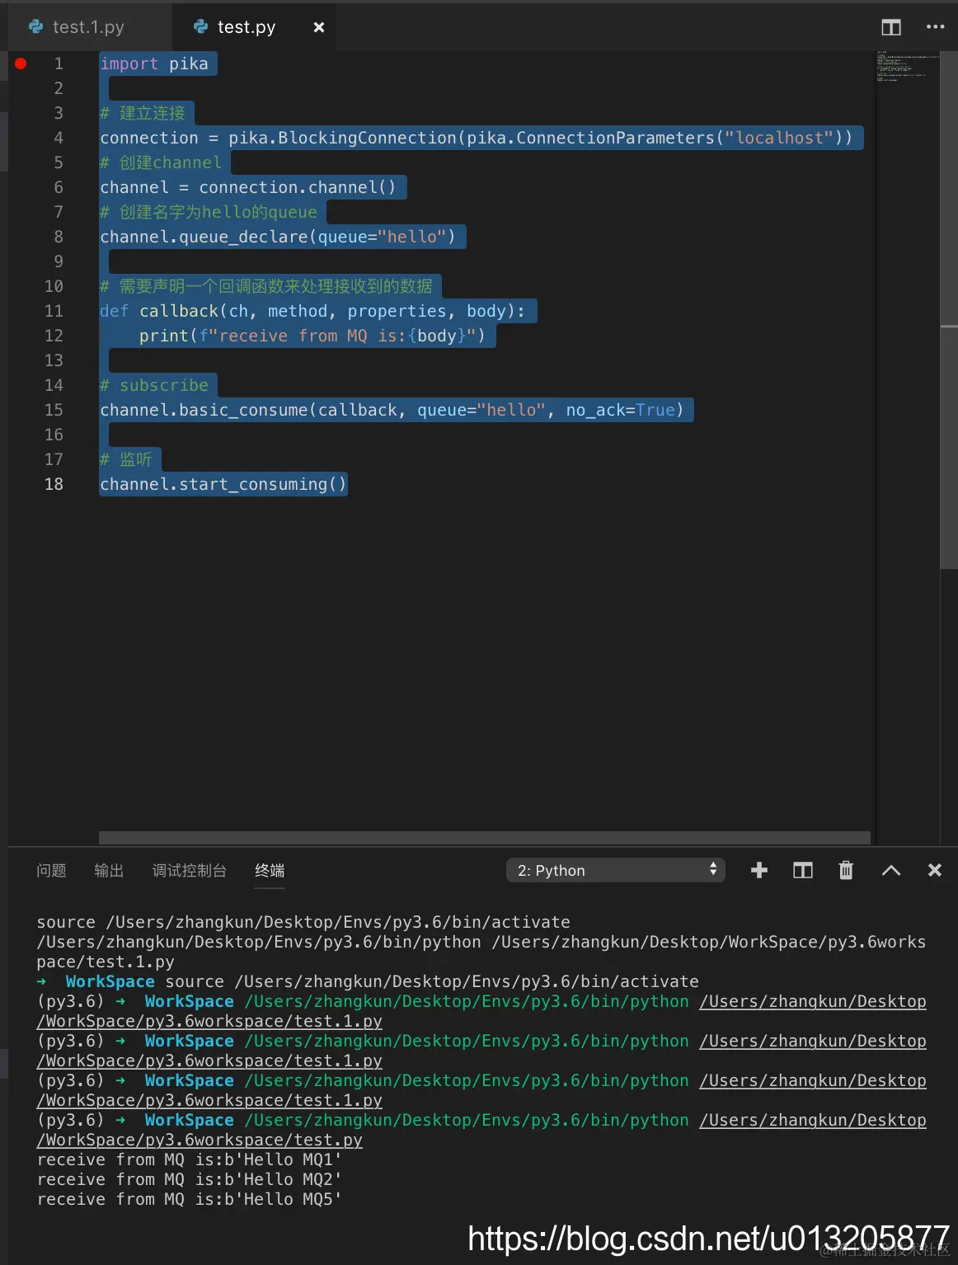This screenshot has width=958, height=1265.
Task: Click 'channel.basic_consume' on line 15
Action: [x=204, y=410]
